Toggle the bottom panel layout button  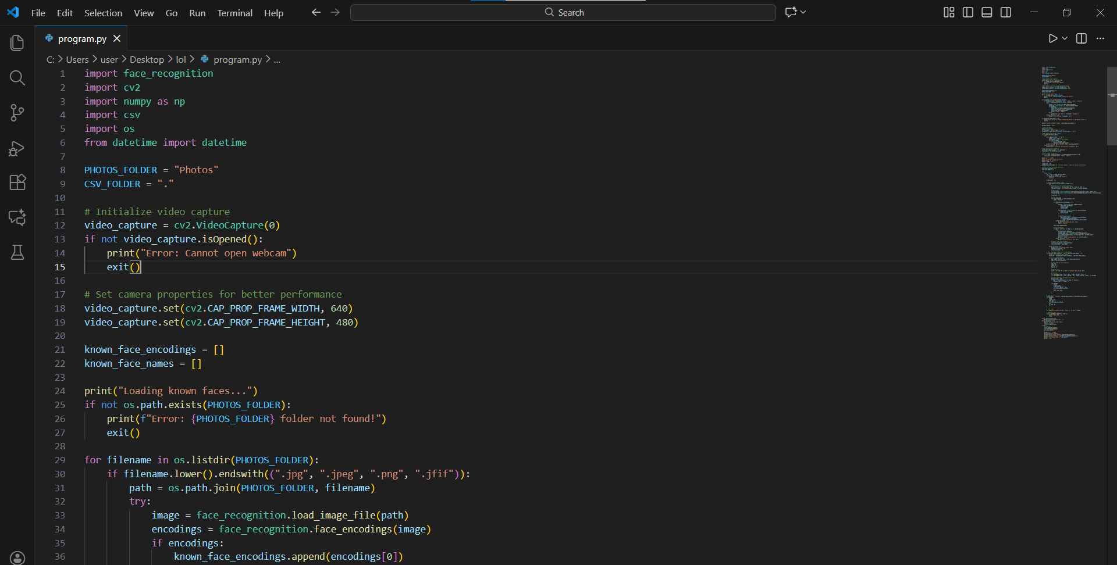point(987,12)
